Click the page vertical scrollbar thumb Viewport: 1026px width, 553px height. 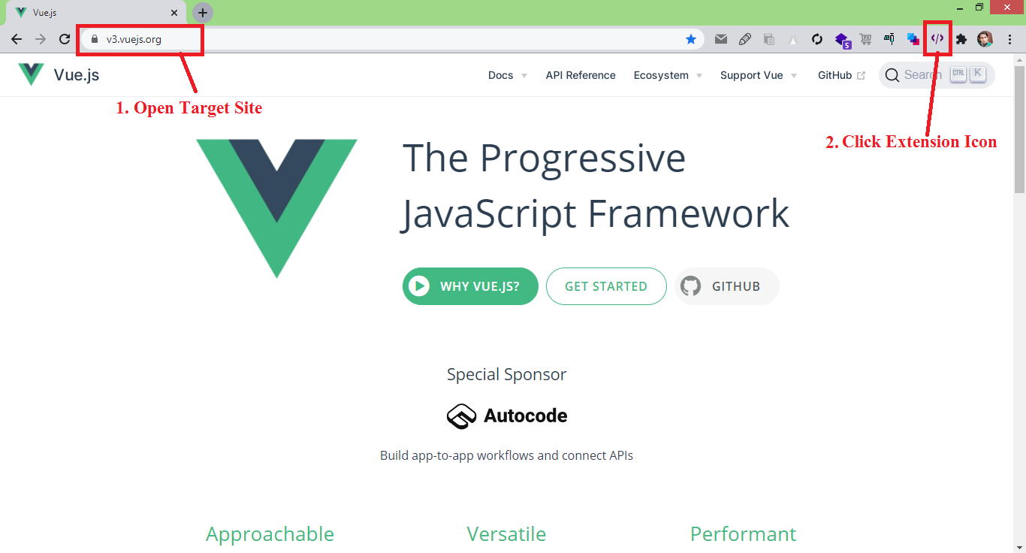click(x=1020, y=130)
